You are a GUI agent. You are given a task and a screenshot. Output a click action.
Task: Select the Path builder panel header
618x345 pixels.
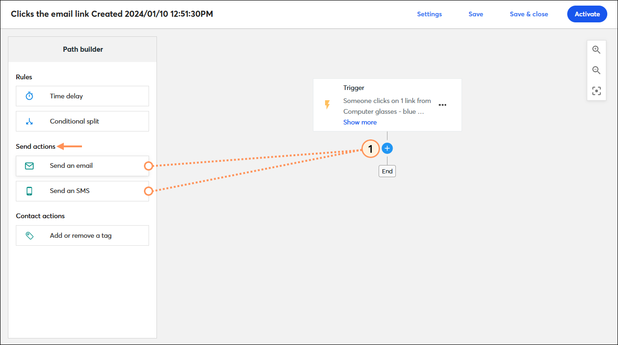click(82, 49)
